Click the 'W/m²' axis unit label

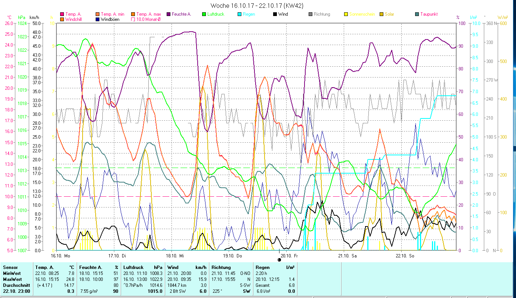(502, 18)
